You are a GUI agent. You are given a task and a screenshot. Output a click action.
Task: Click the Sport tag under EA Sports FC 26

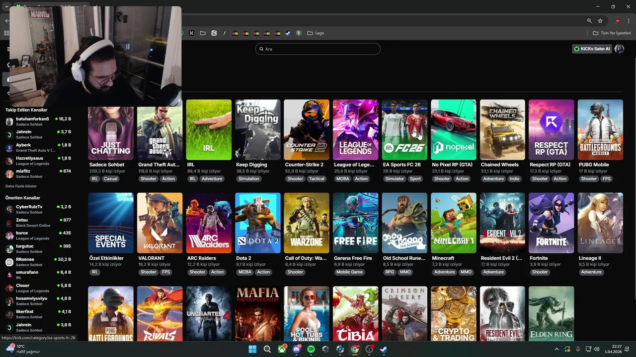pyautogui.click(x=415, y=178)
